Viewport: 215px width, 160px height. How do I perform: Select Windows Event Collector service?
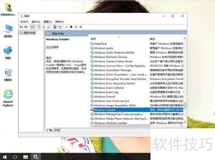pyautogui.click(x=109, y=88)
